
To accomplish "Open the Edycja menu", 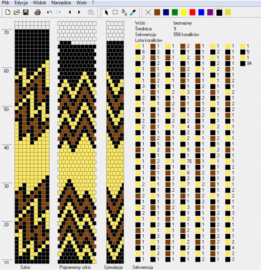I will click(x=21, y=3).
